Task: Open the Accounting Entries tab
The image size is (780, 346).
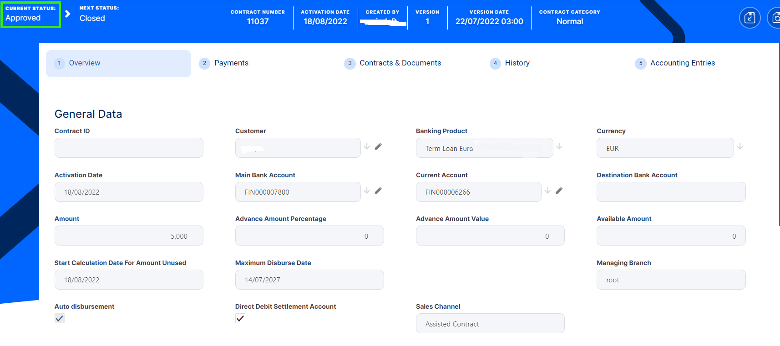Action: [x=682, y=63]
